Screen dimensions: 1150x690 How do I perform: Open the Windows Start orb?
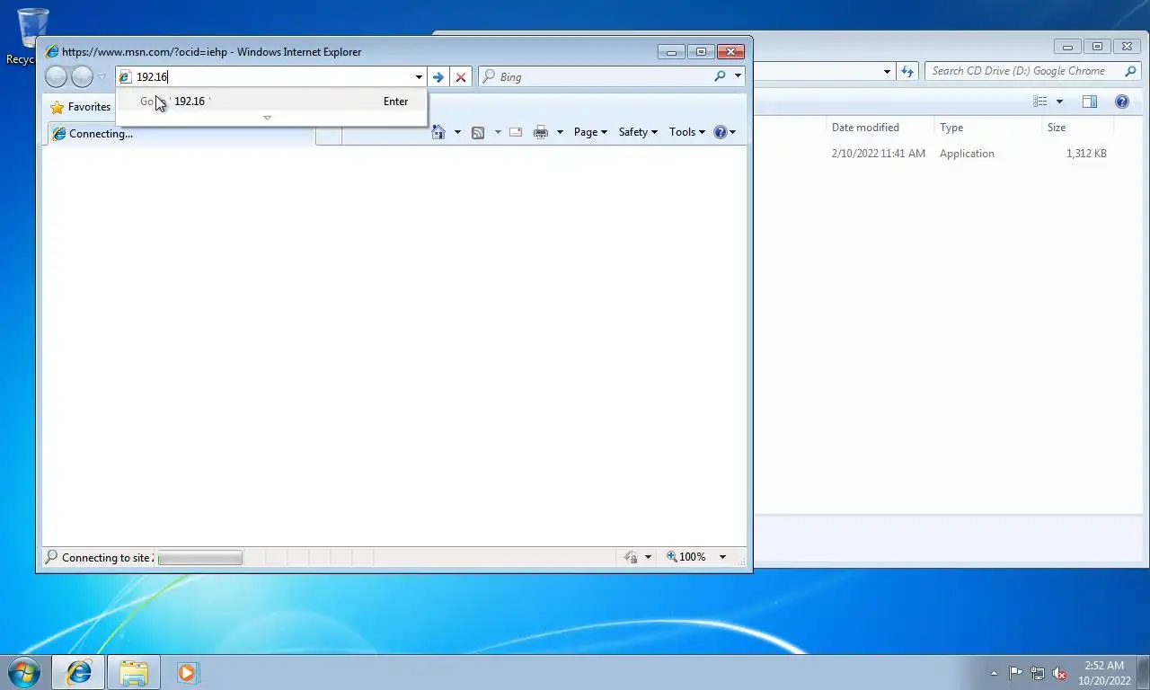23,672
